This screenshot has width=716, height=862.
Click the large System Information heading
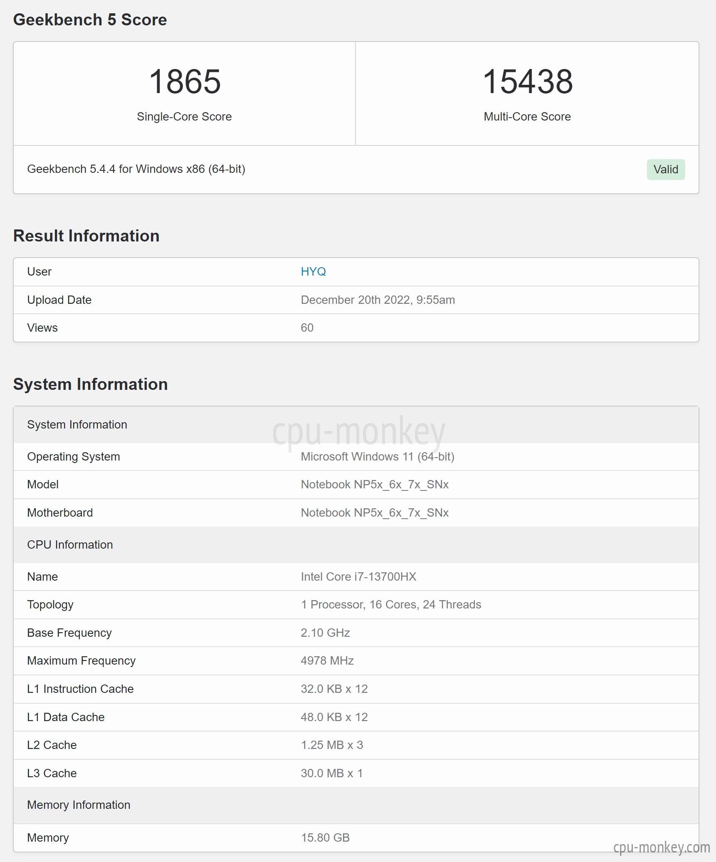coord(90,384)
